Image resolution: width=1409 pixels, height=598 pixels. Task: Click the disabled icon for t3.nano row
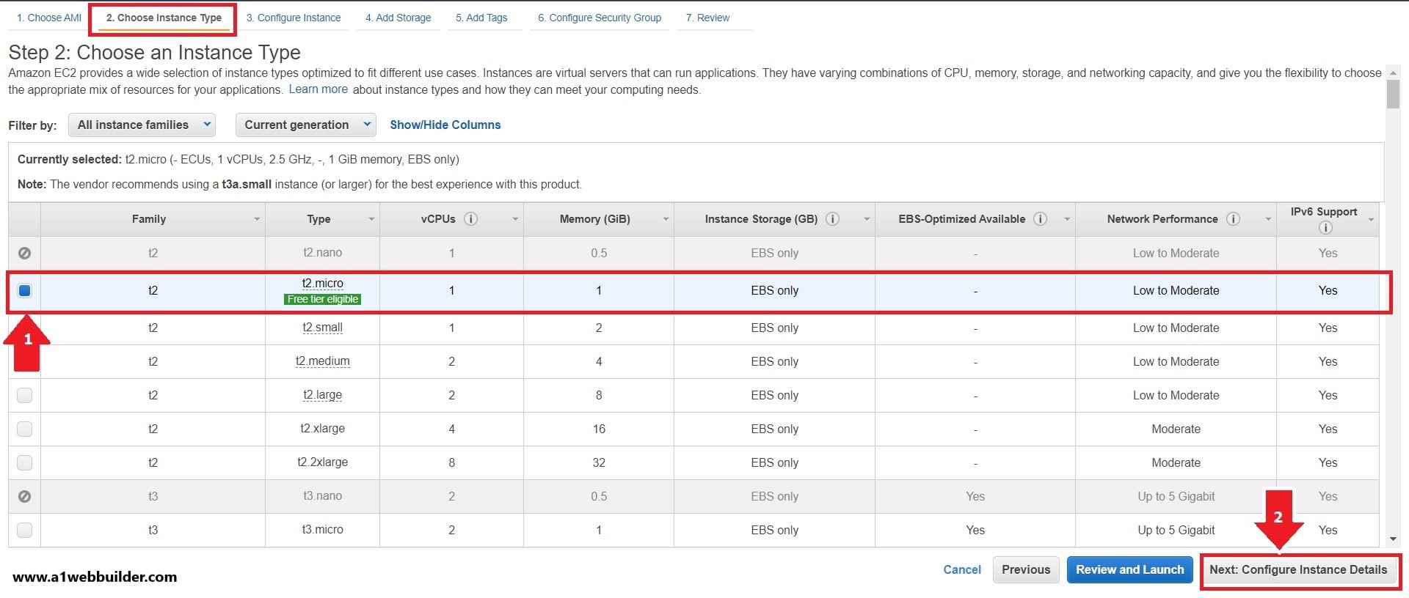pos(24,496)
